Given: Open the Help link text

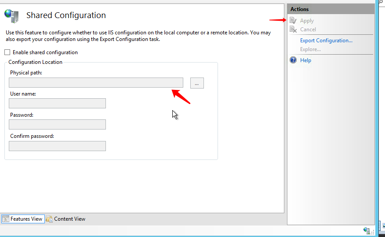Looking at the screenshot, I should 305,60.
